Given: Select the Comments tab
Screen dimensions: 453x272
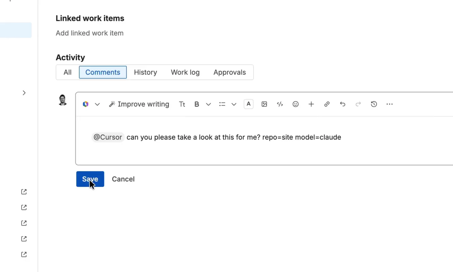Looking at the screenshot, I should point(103,72).
